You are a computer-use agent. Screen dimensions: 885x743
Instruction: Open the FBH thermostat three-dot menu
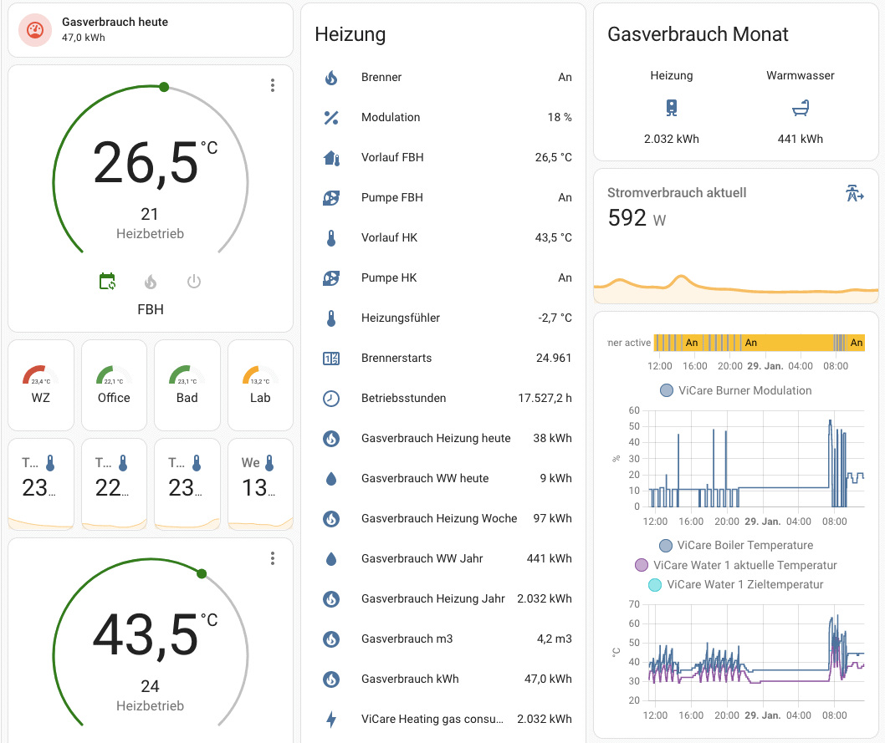273,85
